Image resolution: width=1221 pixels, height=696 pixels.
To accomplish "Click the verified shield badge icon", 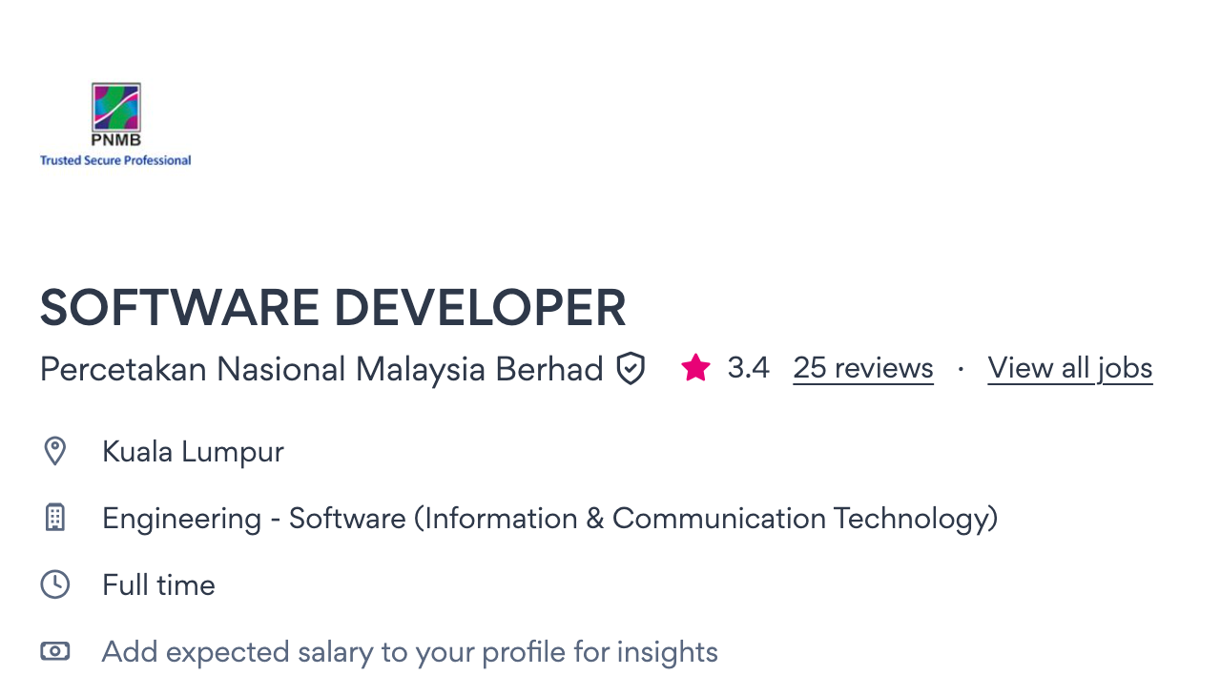I will (631, 368).
